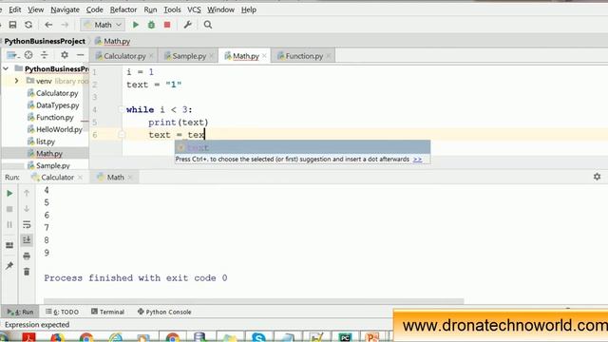Open the Help menu
The width and height of the screenshot is (608, 342).
[249, 9]
